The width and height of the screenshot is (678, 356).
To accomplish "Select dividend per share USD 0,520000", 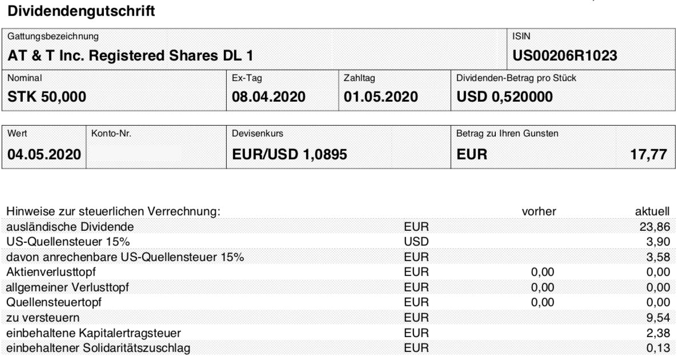I will click(504, 97).
